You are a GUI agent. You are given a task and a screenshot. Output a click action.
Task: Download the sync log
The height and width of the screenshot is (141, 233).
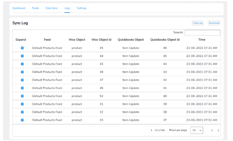[214, 23]
